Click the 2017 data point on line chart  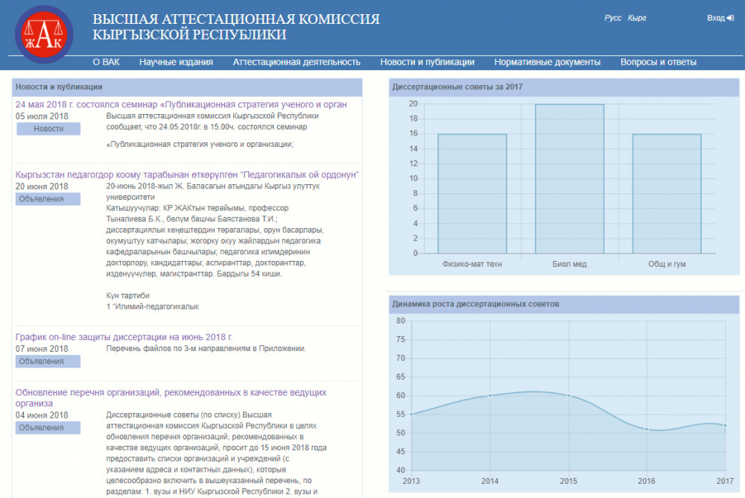point(725,425)
